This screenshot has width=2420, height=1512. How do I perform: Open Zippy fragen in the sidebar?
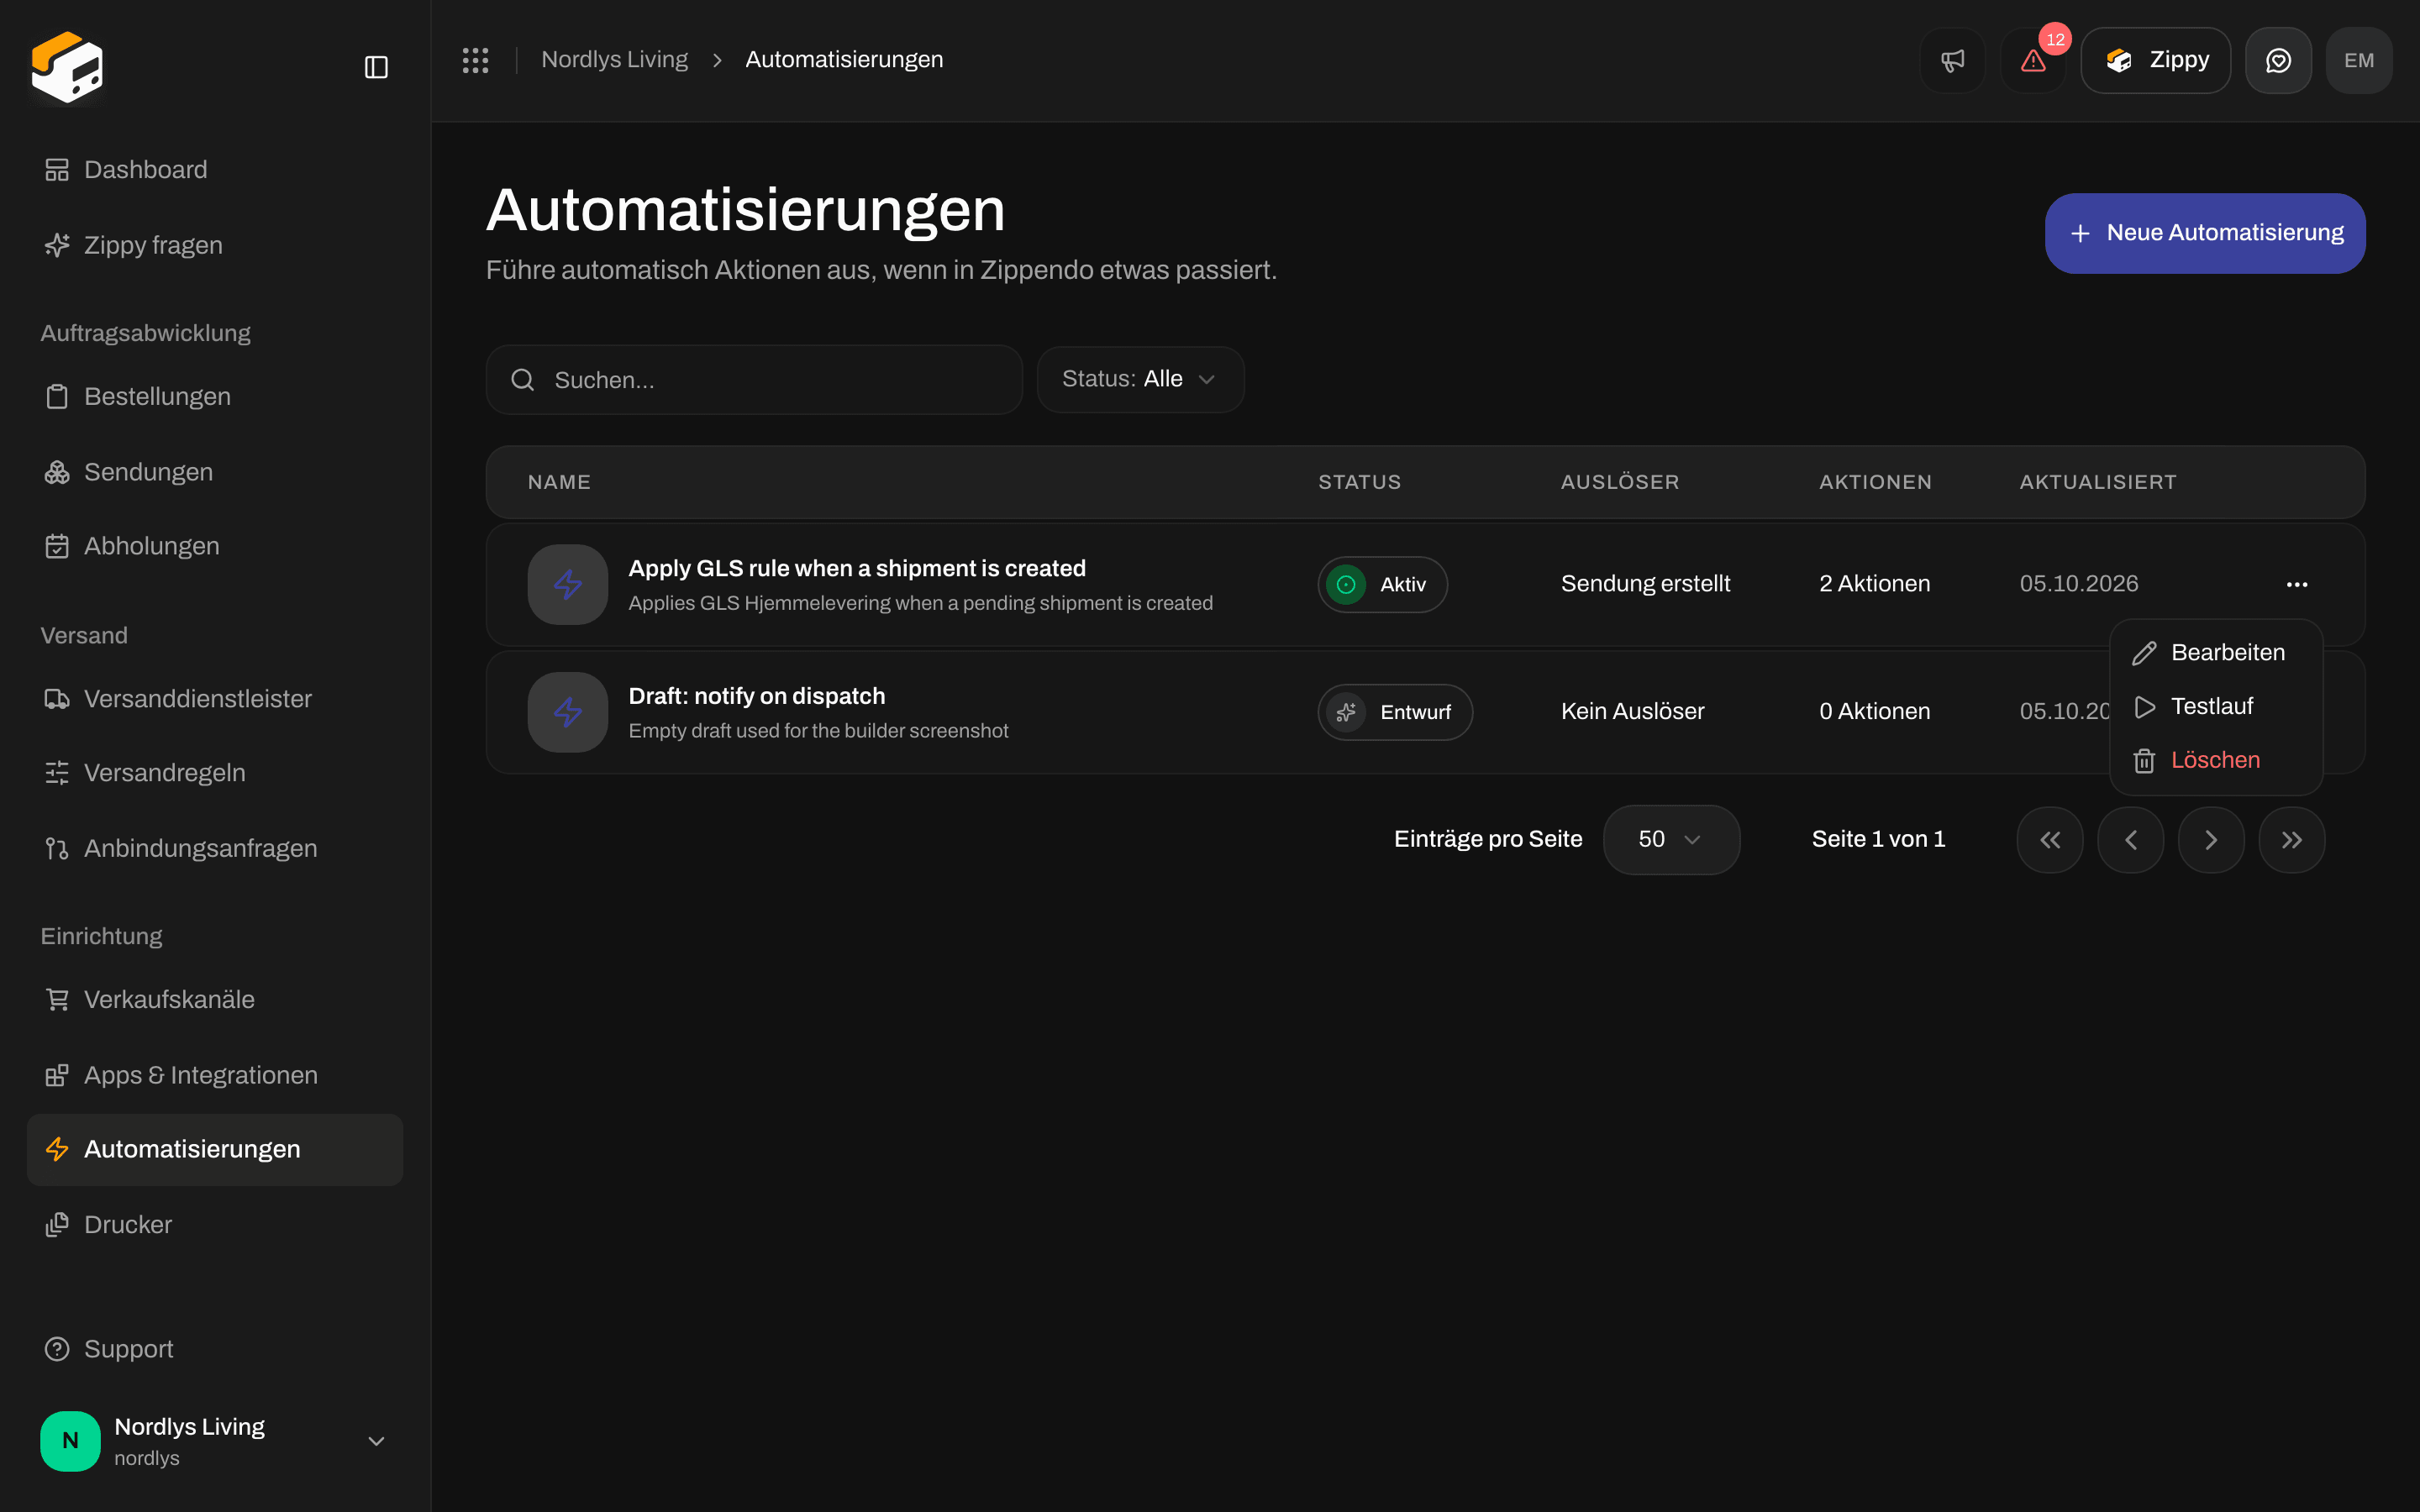point(215,245)
